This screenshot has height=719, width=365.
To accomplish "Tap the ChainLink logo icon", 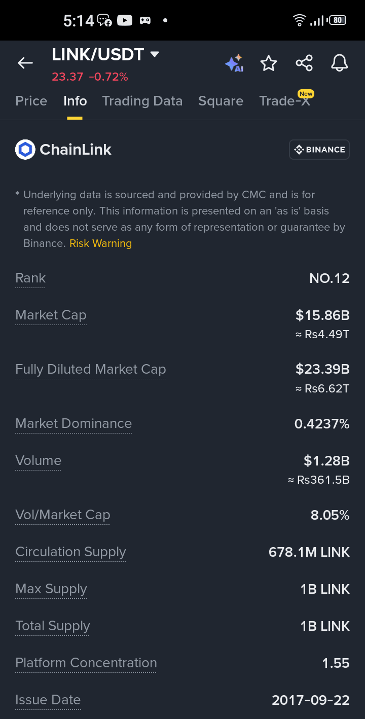I will click(25, 150).
